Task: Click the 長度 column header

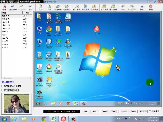Action: pyautogui.click(x=27, y=13)
